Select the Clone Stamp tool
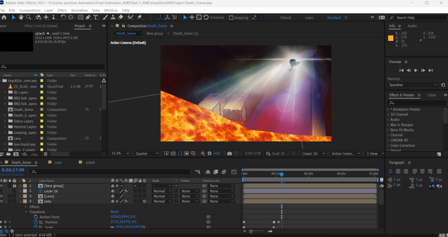This screenshot has height=237, width=448. [x=113, y=18]
